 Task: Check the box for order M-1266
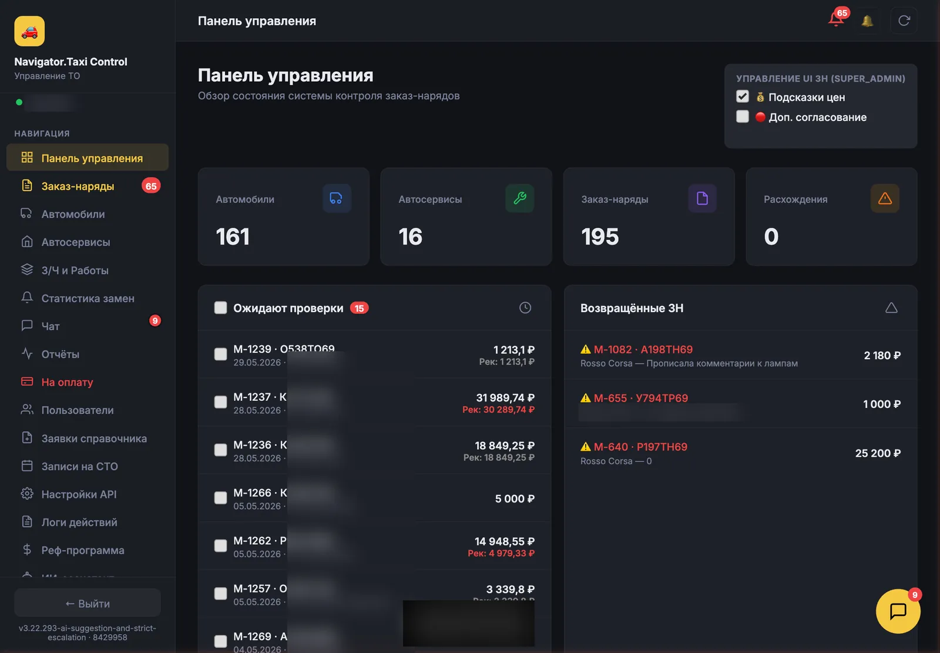(220, 498)
